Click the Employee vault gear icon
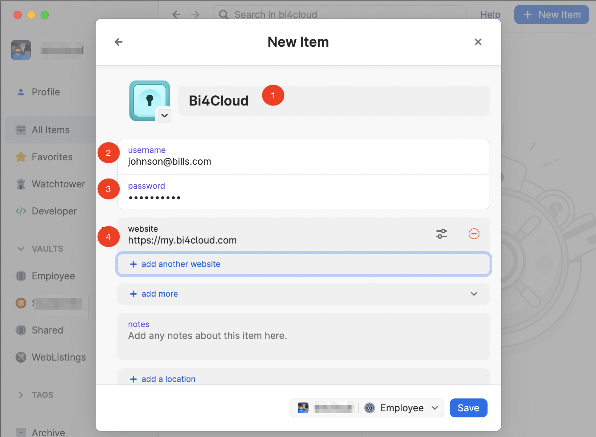 21,276
